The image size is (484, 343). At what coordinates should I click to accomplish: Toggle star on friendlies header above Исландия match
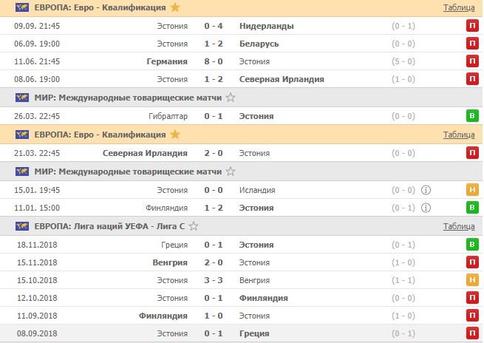231,171
